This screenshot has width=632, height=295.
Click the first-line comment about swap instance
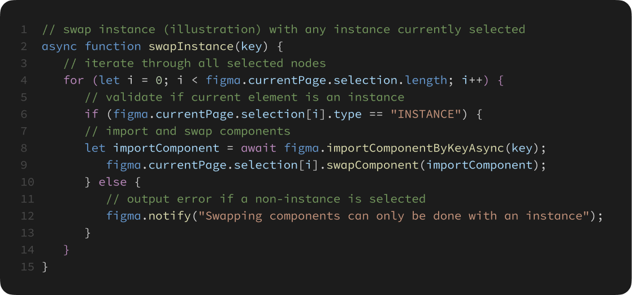tap(283, 29)
